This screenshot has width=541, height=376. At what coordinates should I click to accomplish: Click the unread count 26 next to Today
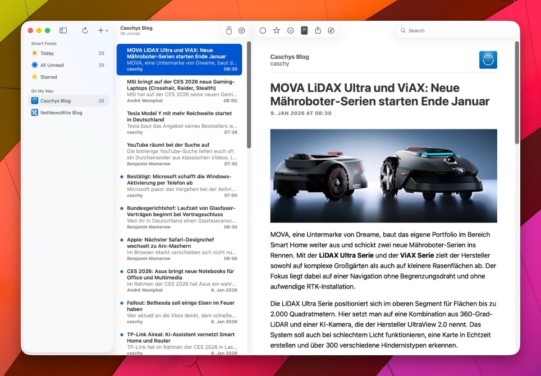[101, 53]
